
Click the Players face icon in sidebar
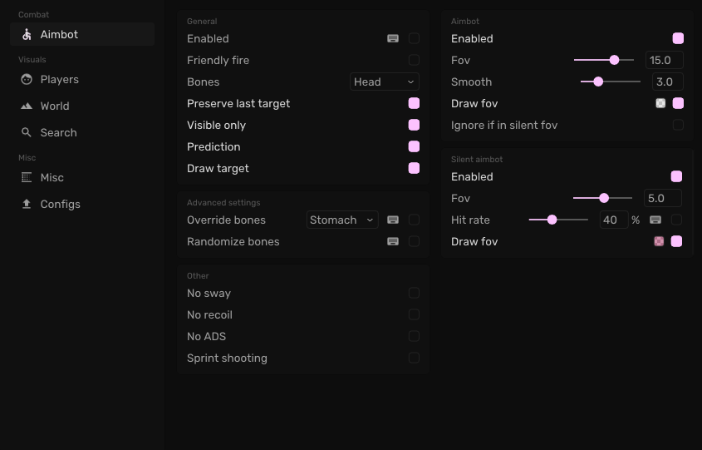[27, 80]
